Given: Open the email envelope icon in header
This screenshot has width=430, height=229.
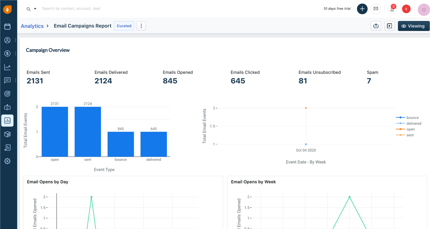Looking at the screenshot, I should [376, 9].
